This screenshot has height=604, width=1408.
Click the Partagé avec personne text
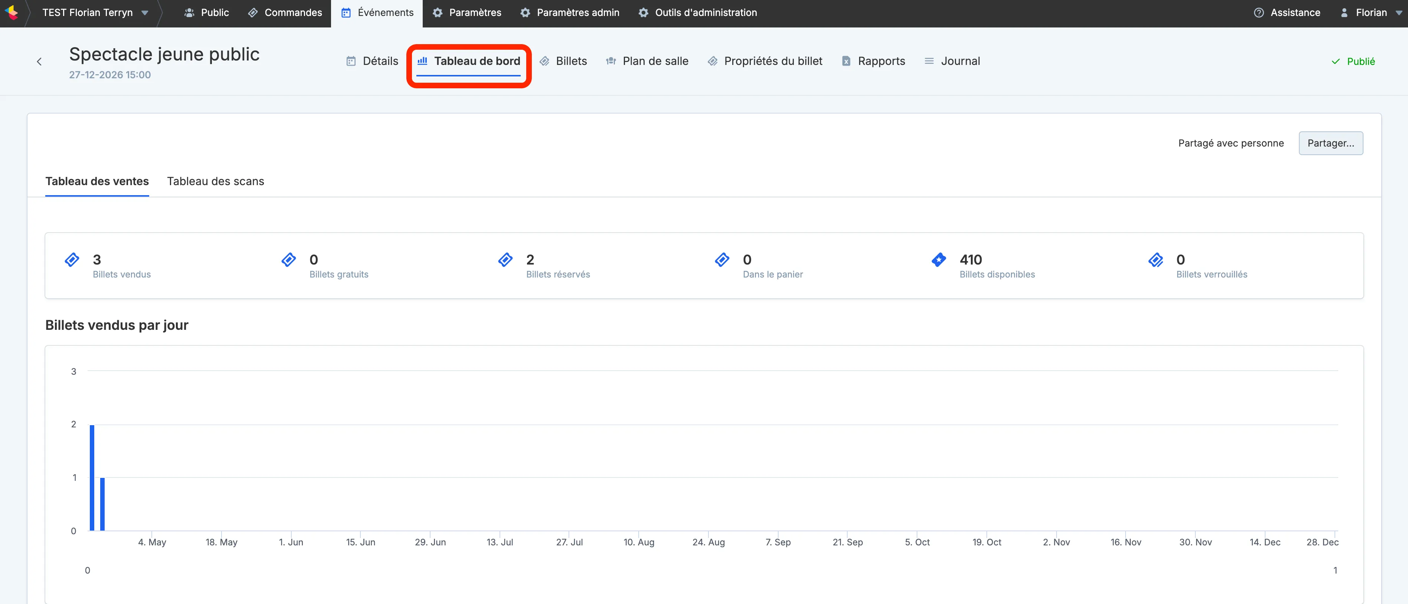click(x=1231, y=143)
